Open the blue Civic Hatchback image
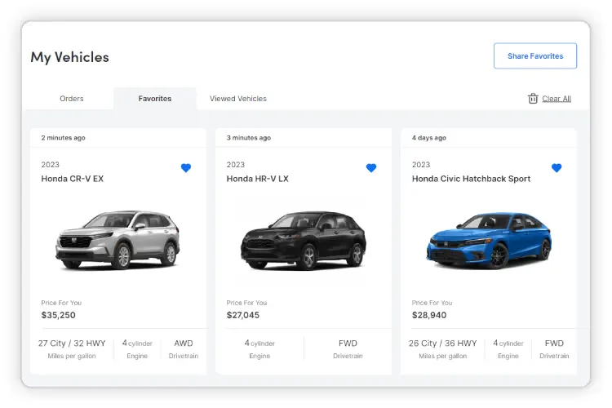612x408 pixels. pos(489,240)
